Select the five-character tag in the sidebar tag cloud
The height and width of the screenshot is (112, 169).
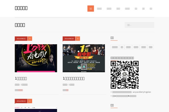[x=115, y=47]
